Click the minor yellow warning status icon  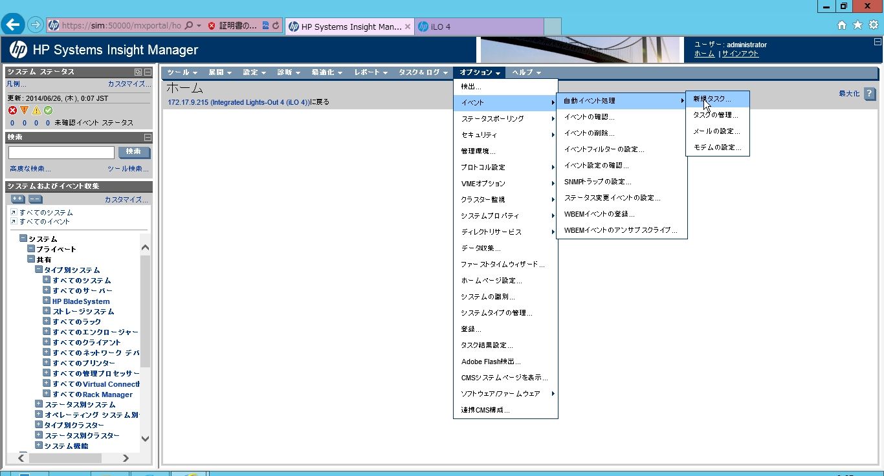(36, 111)
